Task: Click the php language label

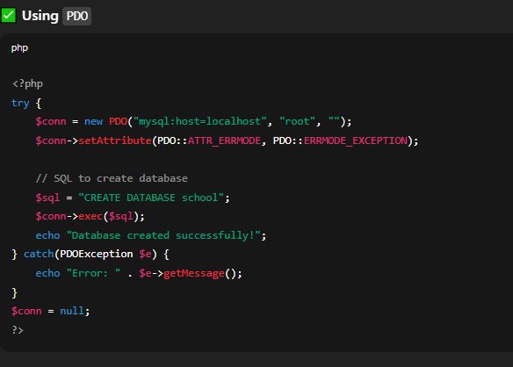Action: pyautogui.click(x=19, y=48)
